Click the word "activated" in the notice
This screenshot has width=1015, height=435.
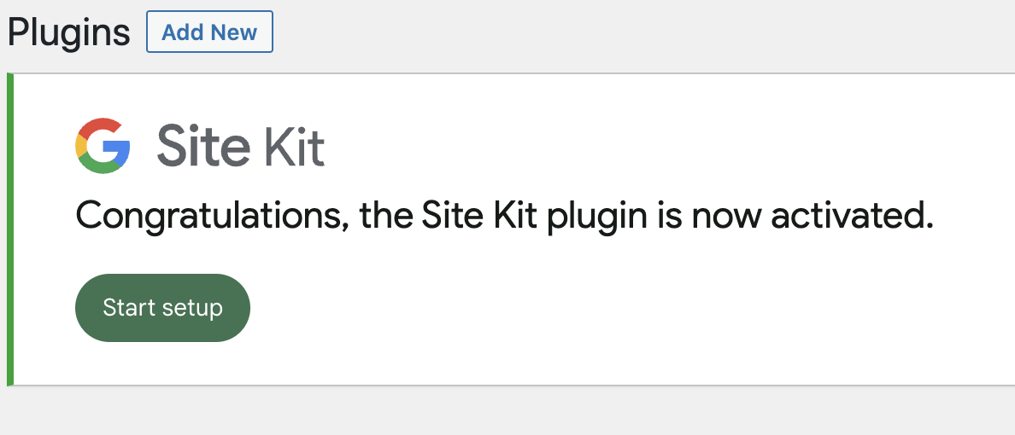tap(850, 217)
